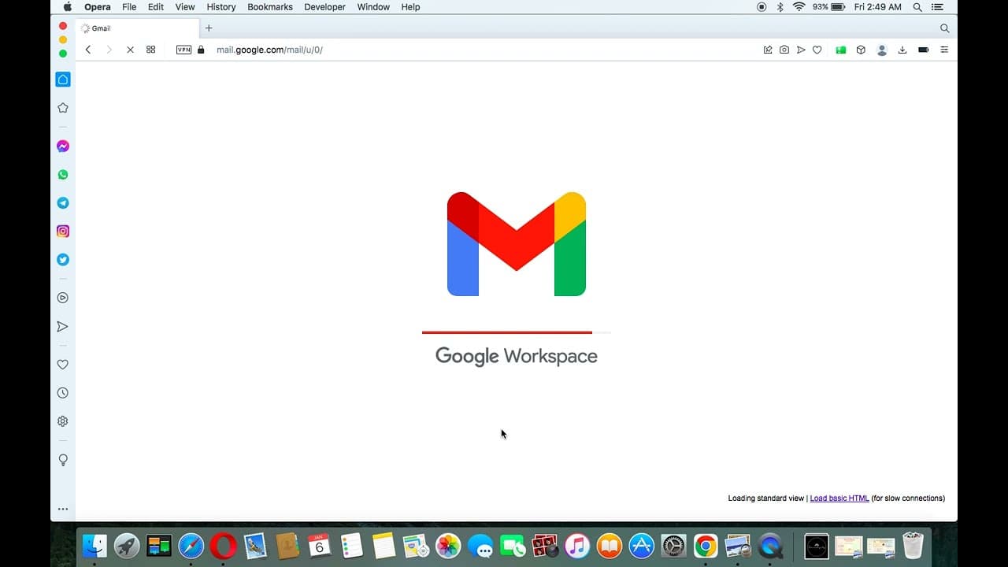Click the 93% battery status
The height and width of the screenshot is (567, 1008).
828,7
